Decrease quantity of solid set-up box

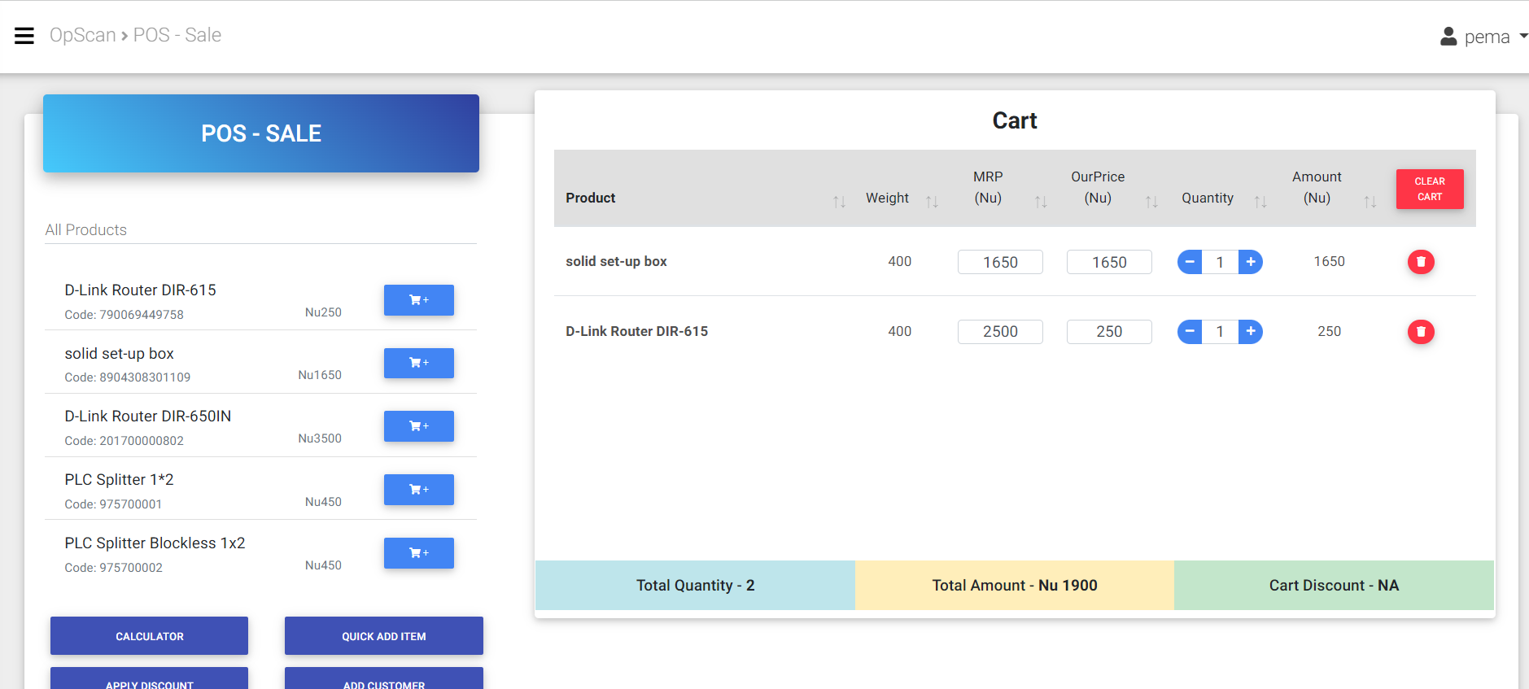pyautogui.click(x=1190, y=262)
